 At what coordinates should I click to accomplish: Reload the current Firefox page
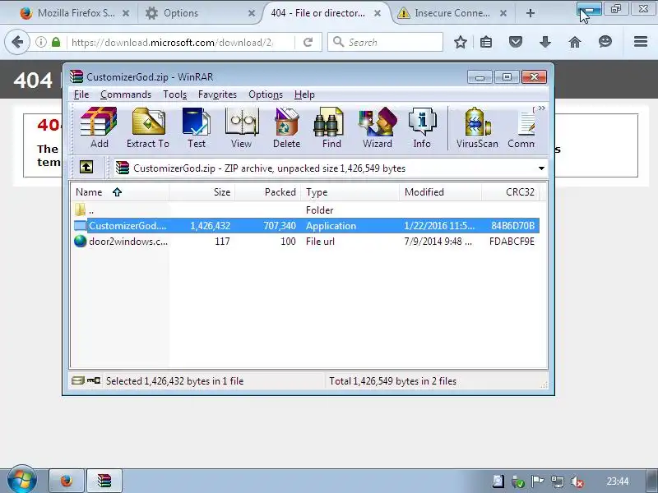308,42
